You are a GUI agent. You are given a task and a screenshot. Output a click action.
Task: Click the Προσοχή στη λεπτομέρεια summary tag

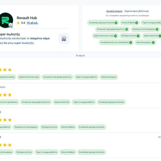click(145, 29)
